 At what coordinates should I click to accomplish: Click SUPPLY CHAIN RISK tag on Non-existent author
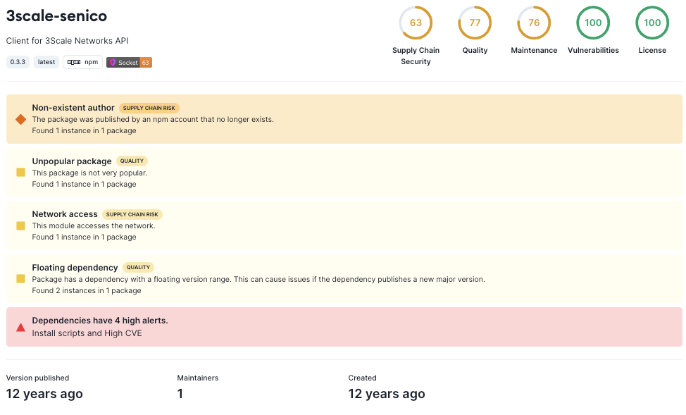[149, 108]
